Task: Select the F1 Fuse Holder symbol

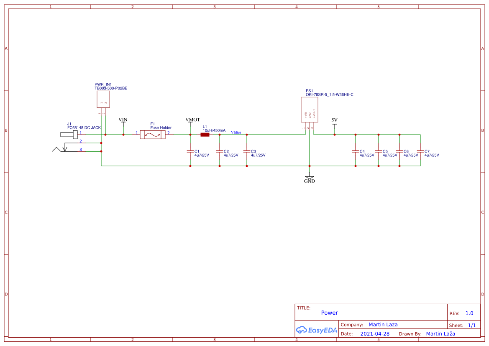Action: click(x=153, y=135)
